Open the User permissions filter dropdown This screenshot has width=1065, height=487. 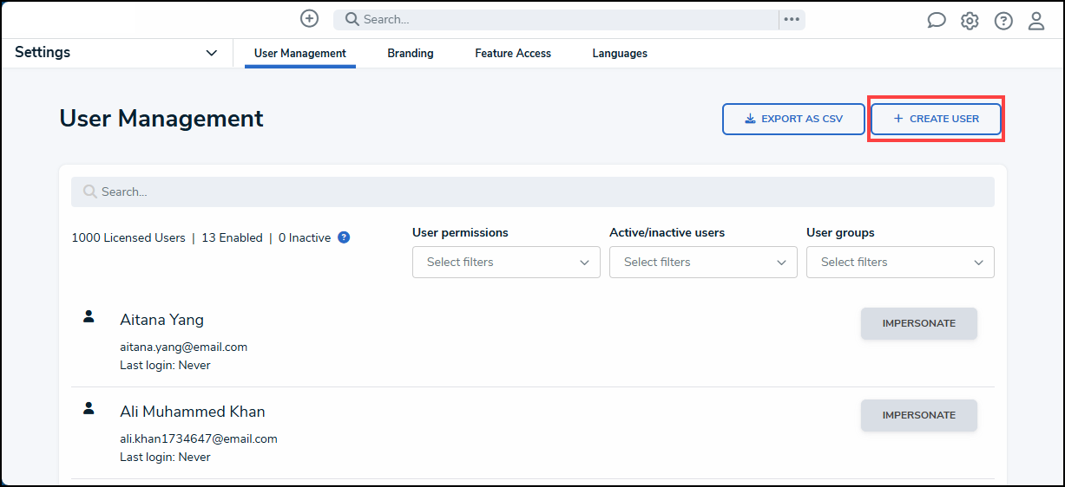506,262
